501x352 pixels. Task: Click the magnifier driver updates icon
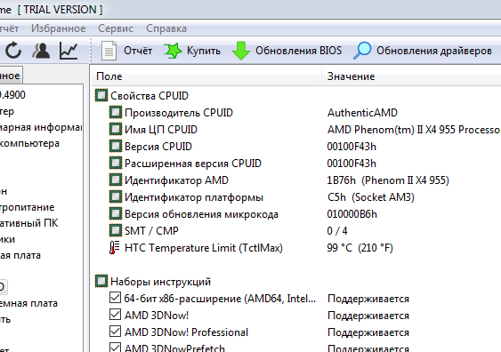[x=362, y=51]
